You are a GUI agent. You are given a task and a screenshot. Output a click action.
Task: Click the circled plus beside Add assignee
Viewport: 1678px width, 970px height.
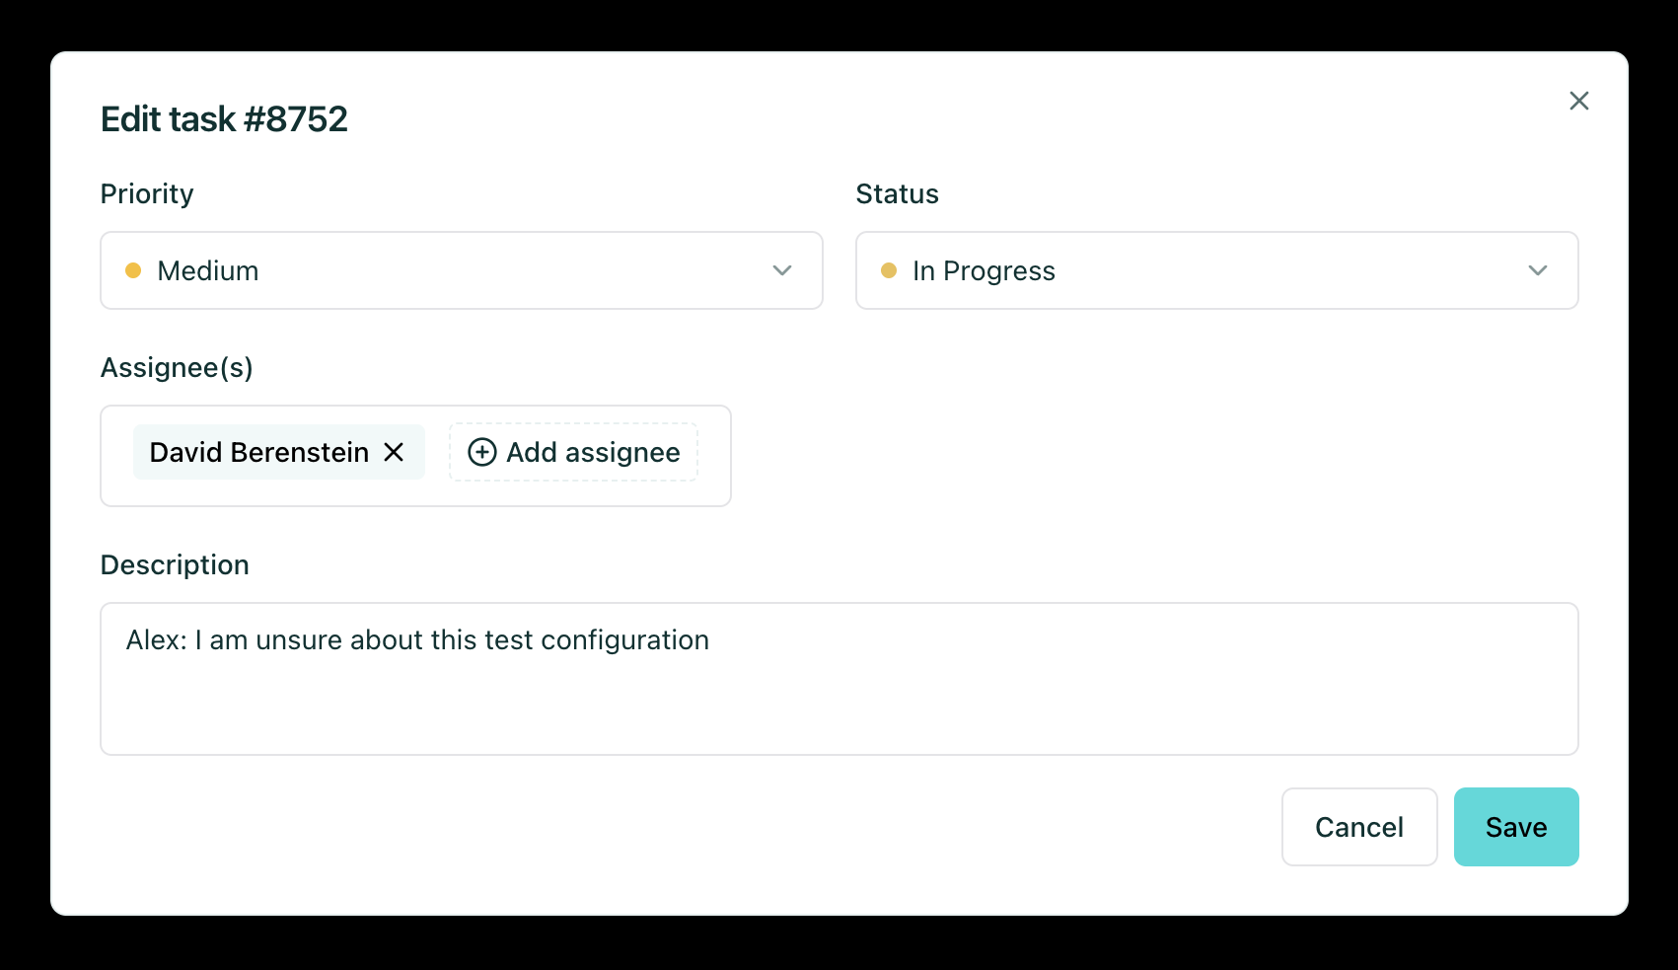coord(480,452)
